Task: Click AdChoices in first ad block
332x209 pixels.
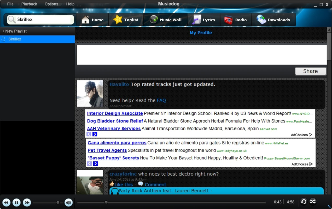Action: [301, 135]
